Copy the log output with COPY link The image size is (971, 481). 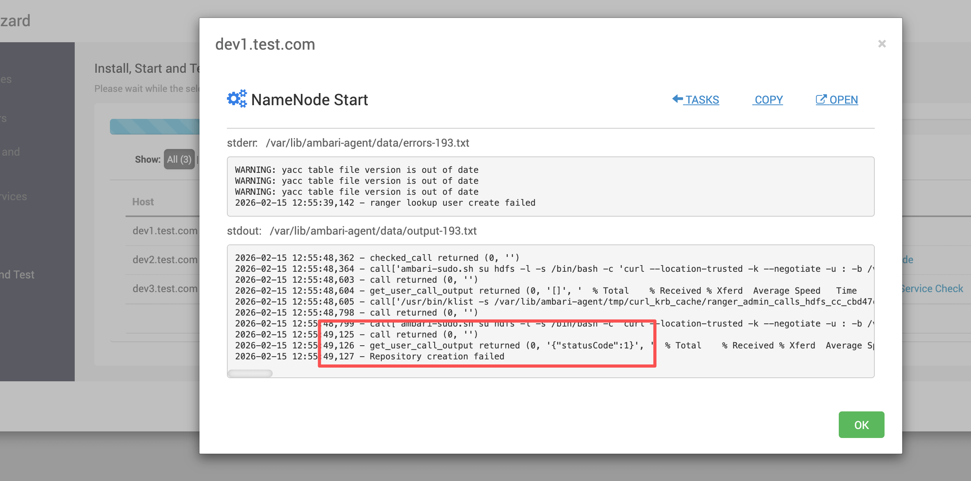coord(768,100)
